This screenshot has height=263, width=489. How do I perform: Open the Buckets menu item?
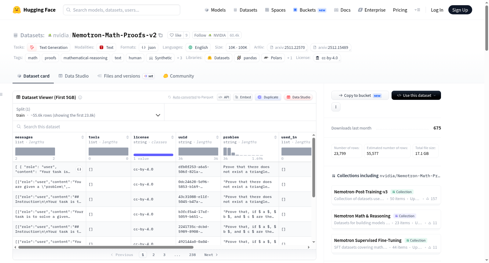pyautogui.click(x=310, y=10)
